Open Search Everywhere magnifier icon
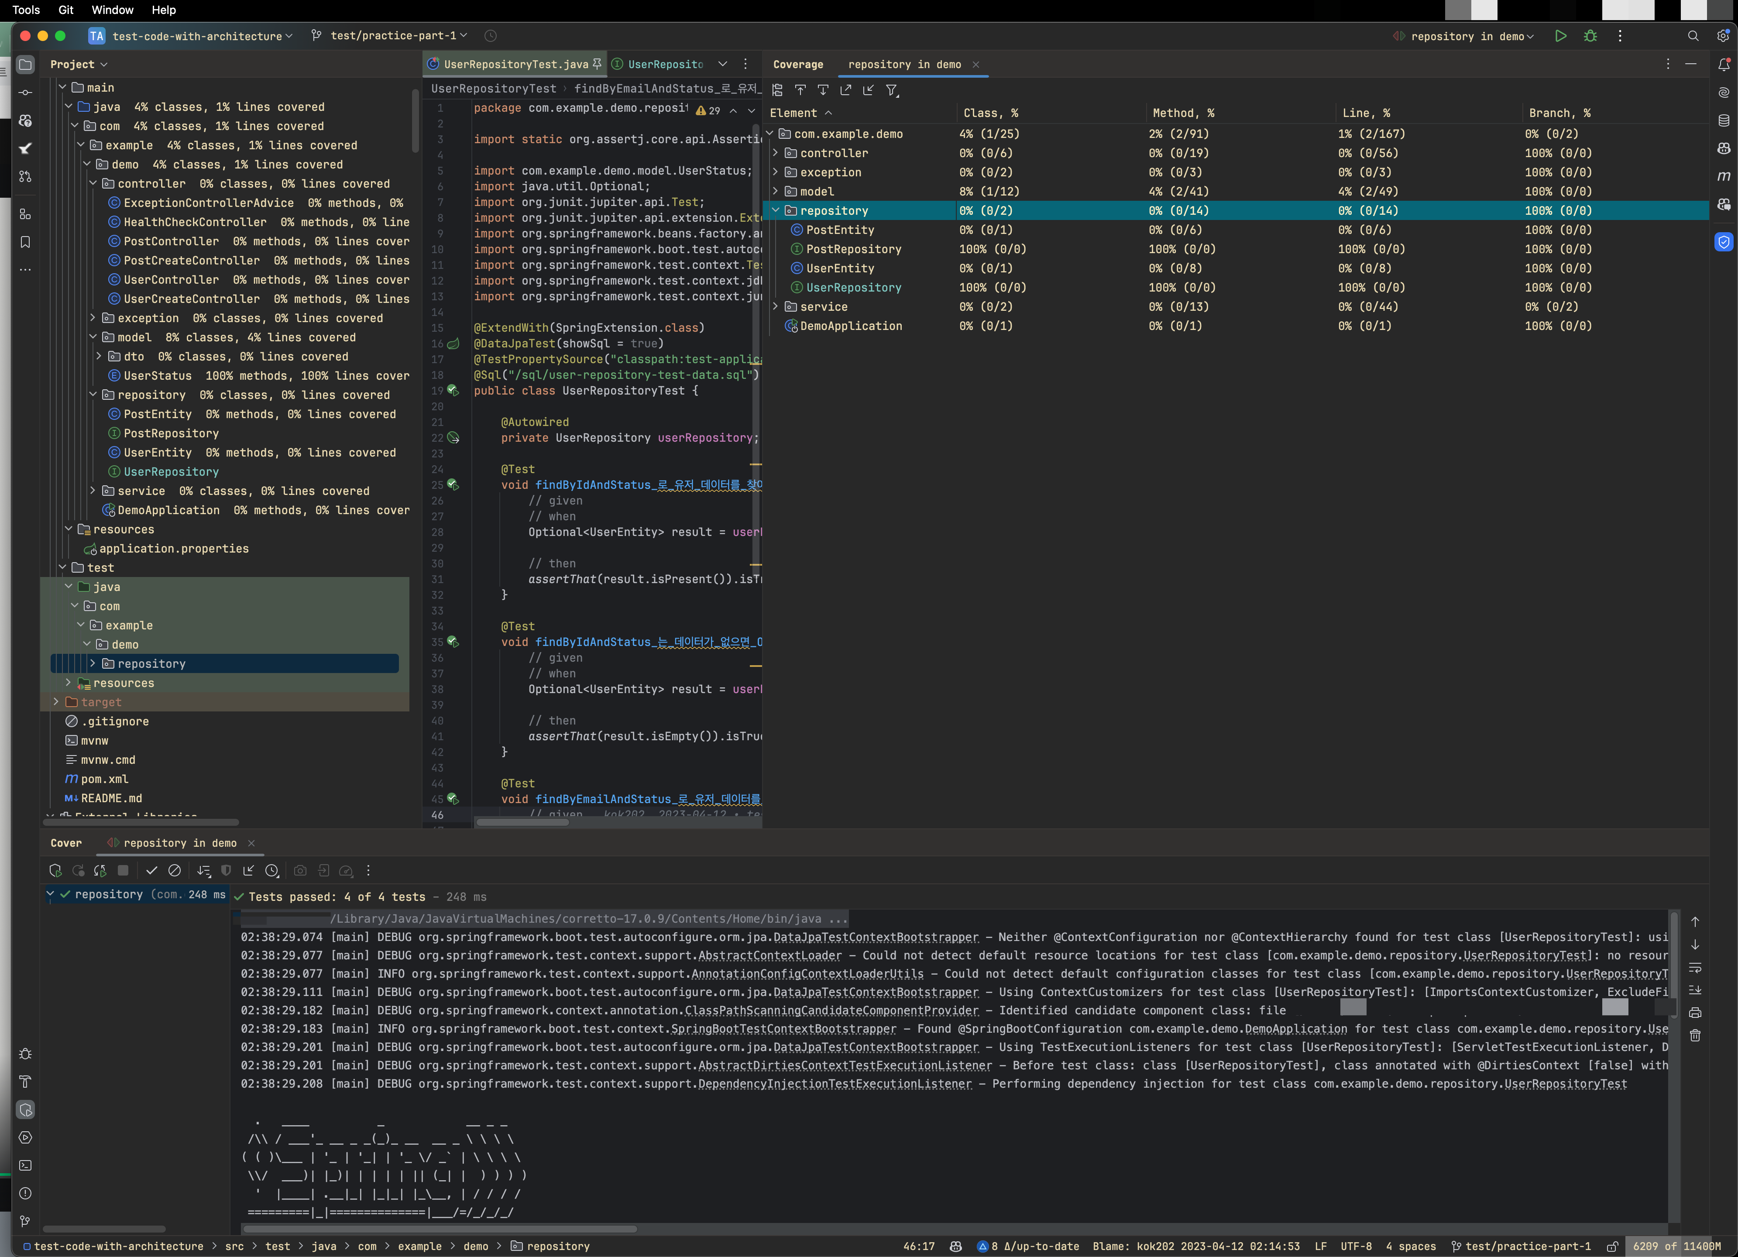Screen dimensions: 1738x1257 (x=1693, y=36)
